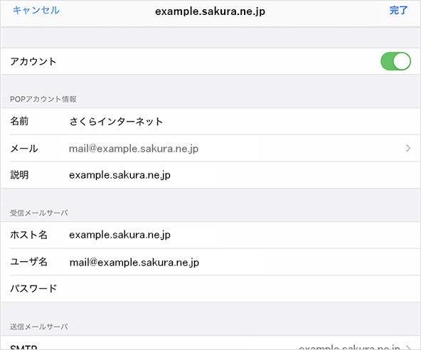The image size is (421, 350).
Task: Tap the ホスト名 row label
Action: 28,235
